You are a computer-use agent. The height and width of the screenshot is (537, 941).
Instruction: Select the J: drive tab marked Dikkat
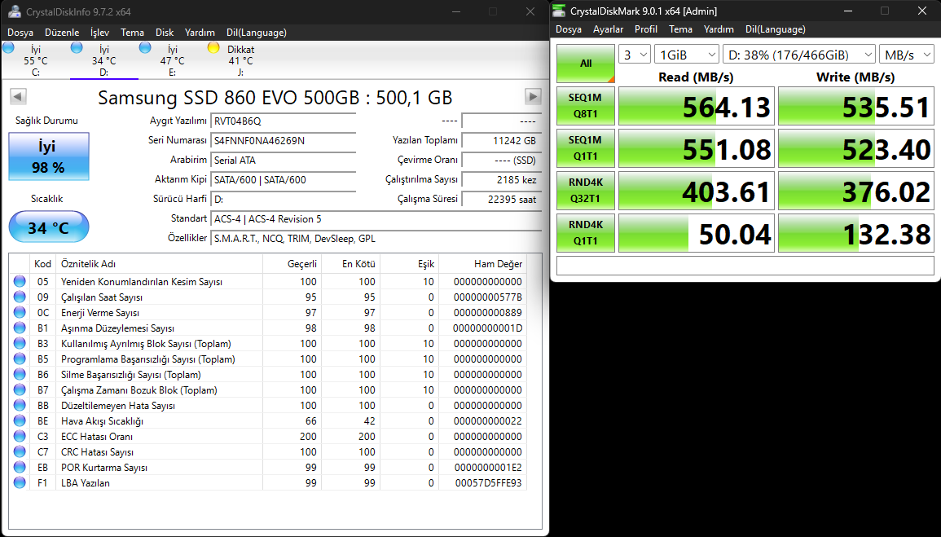(x=240, y=60)
